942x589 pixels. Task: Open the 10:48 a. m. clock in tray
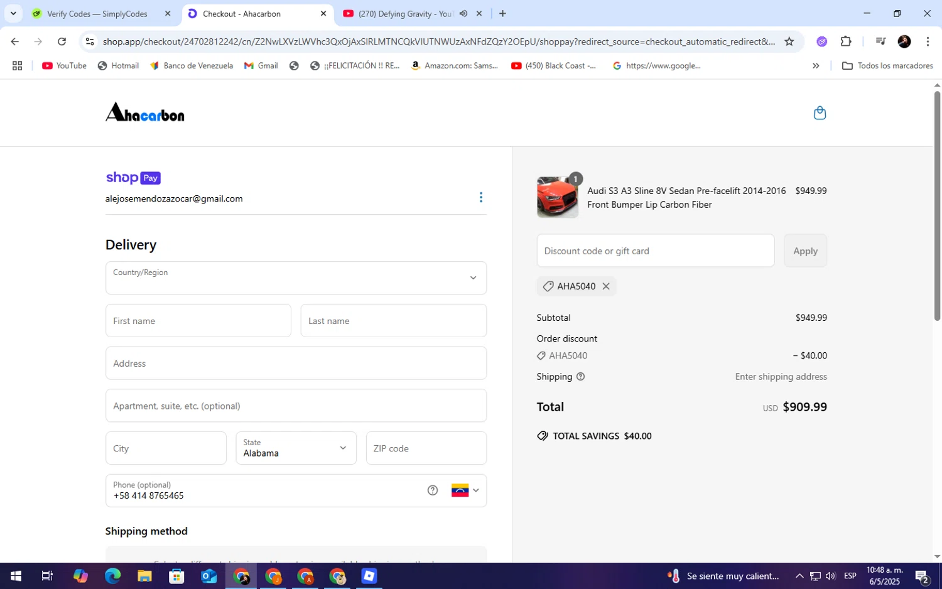884,576
